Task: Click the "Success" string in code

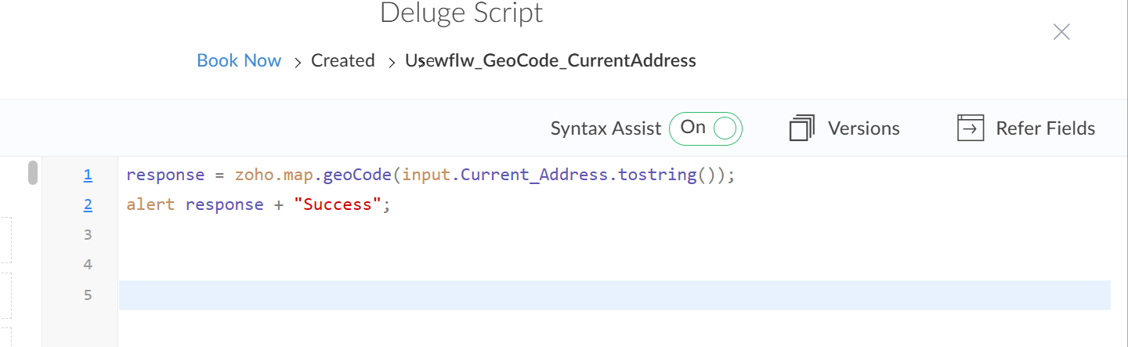Action: [x=338, y=204]
